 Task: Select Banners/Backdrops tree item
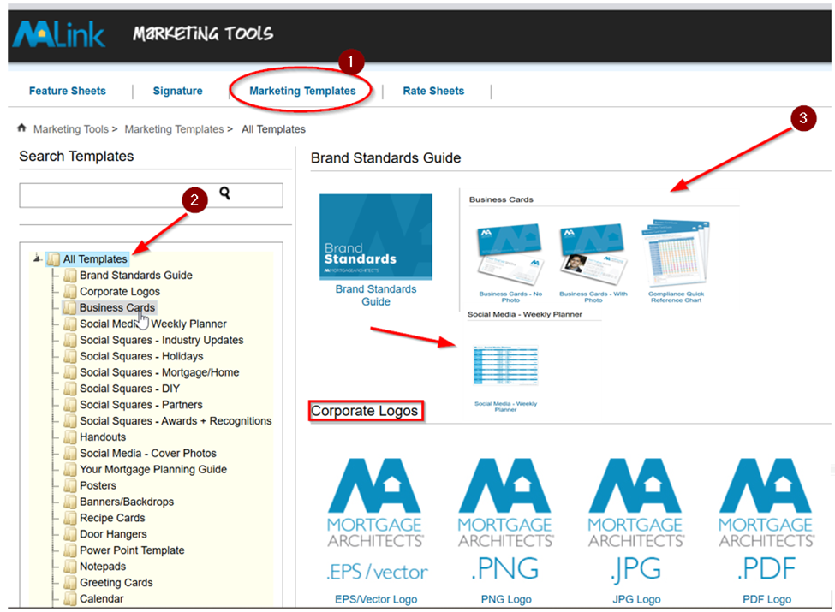127,502
